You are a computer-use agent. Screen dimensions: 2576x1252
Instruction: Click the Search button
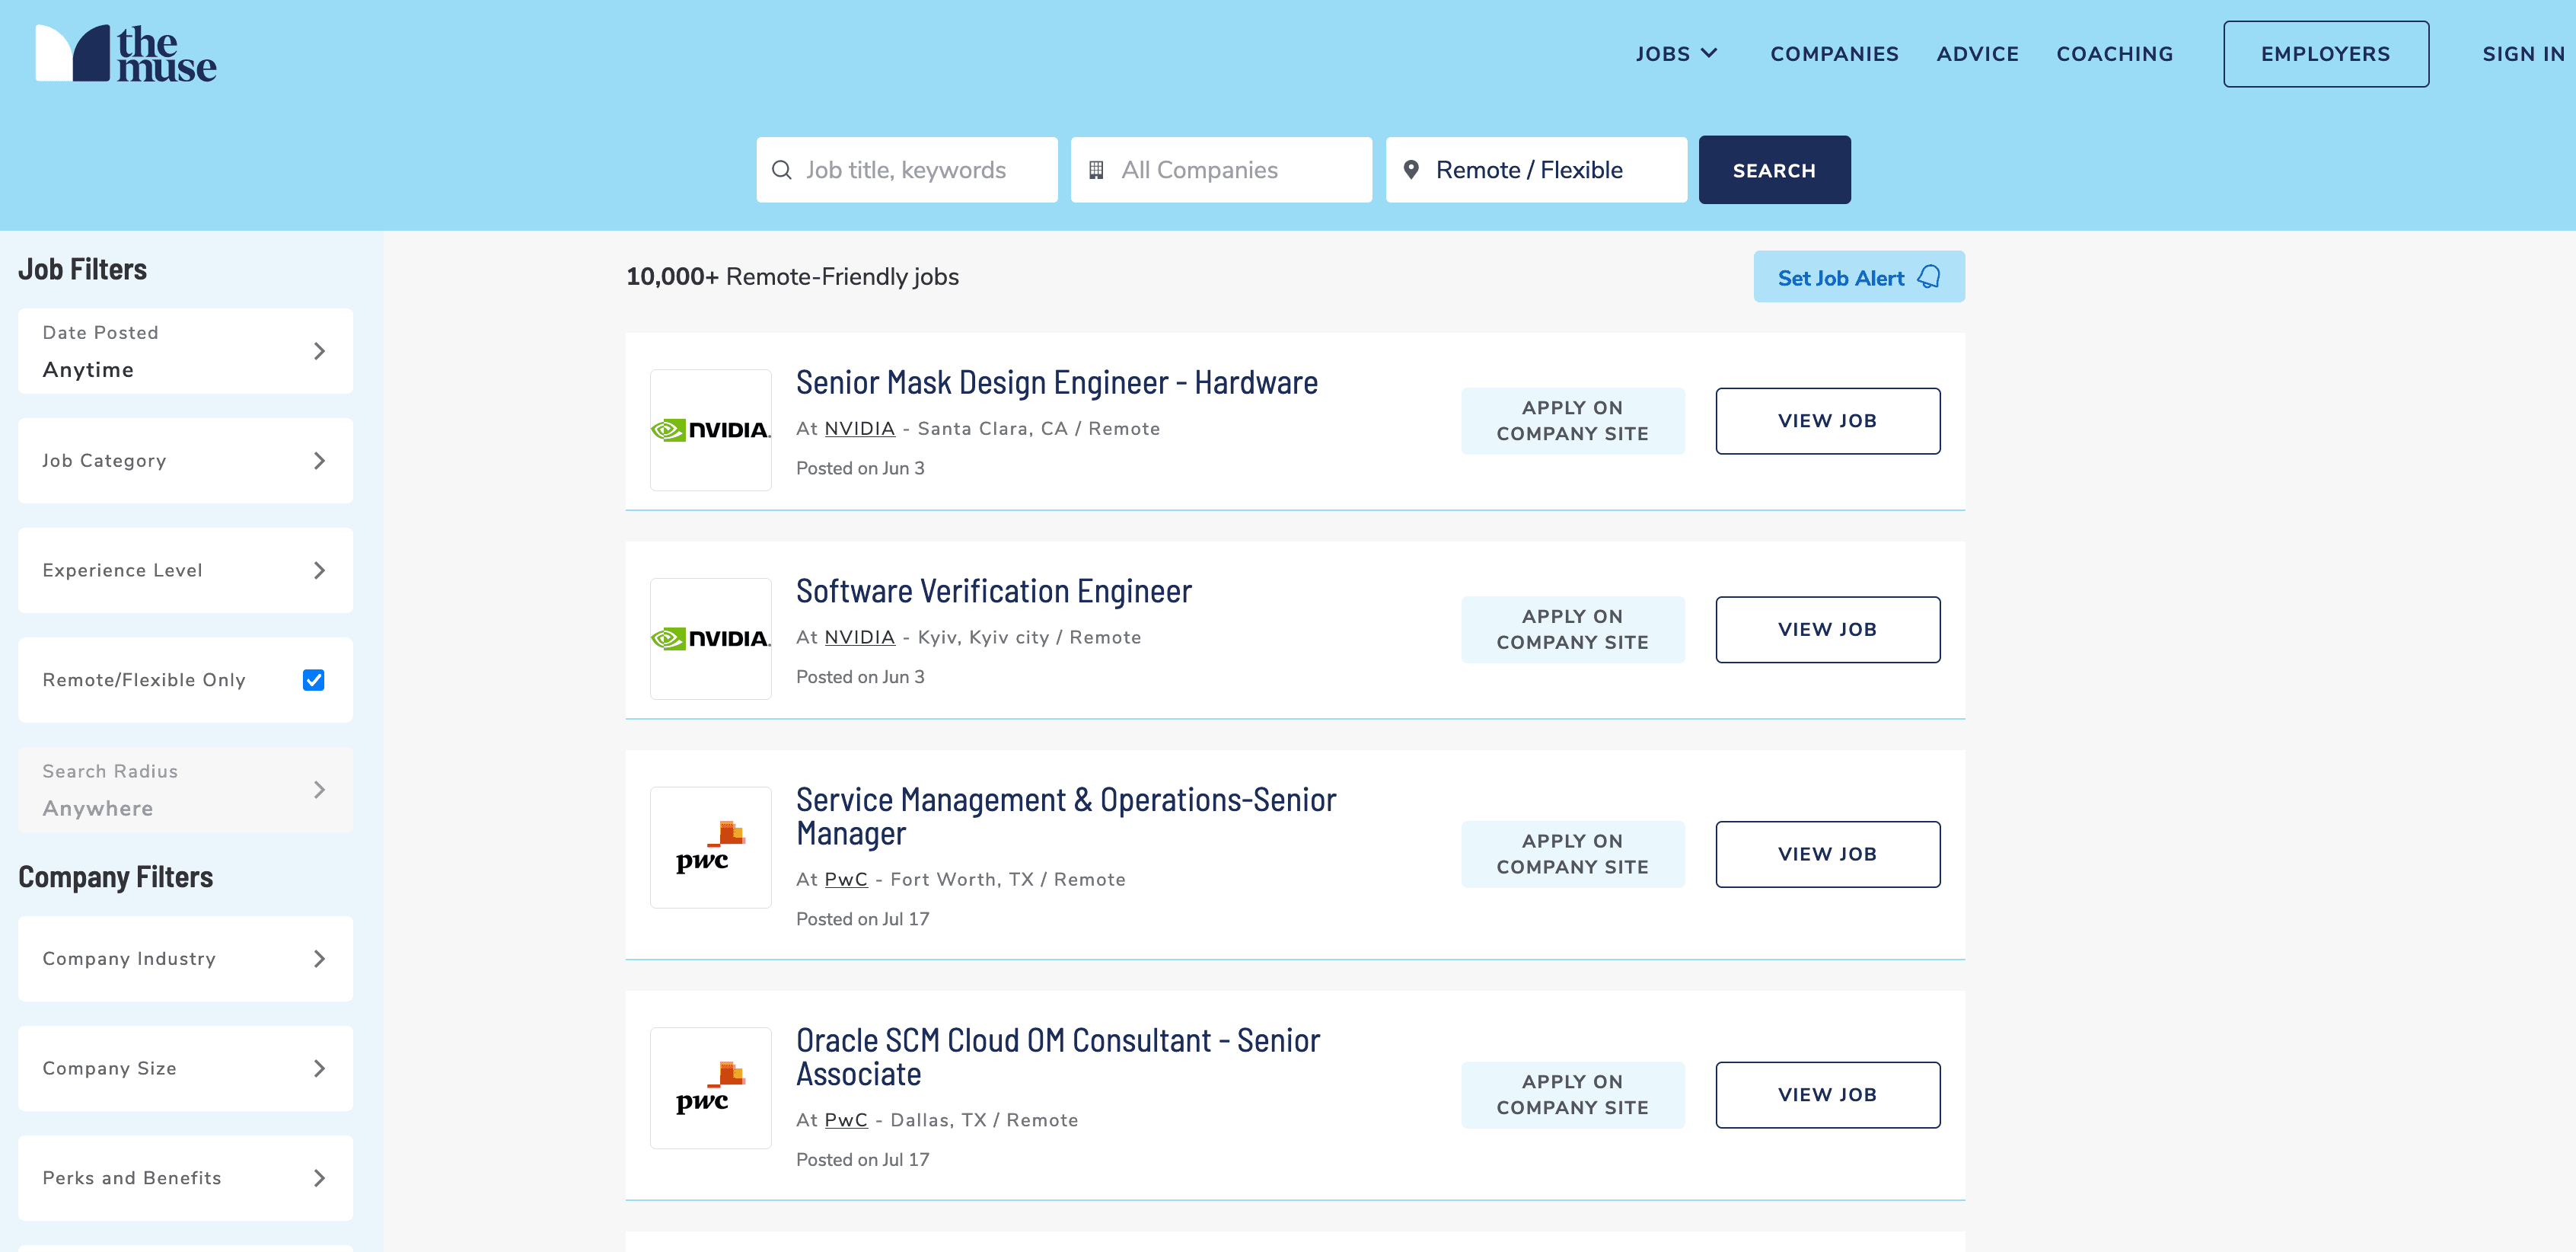tap(1774, 170)
